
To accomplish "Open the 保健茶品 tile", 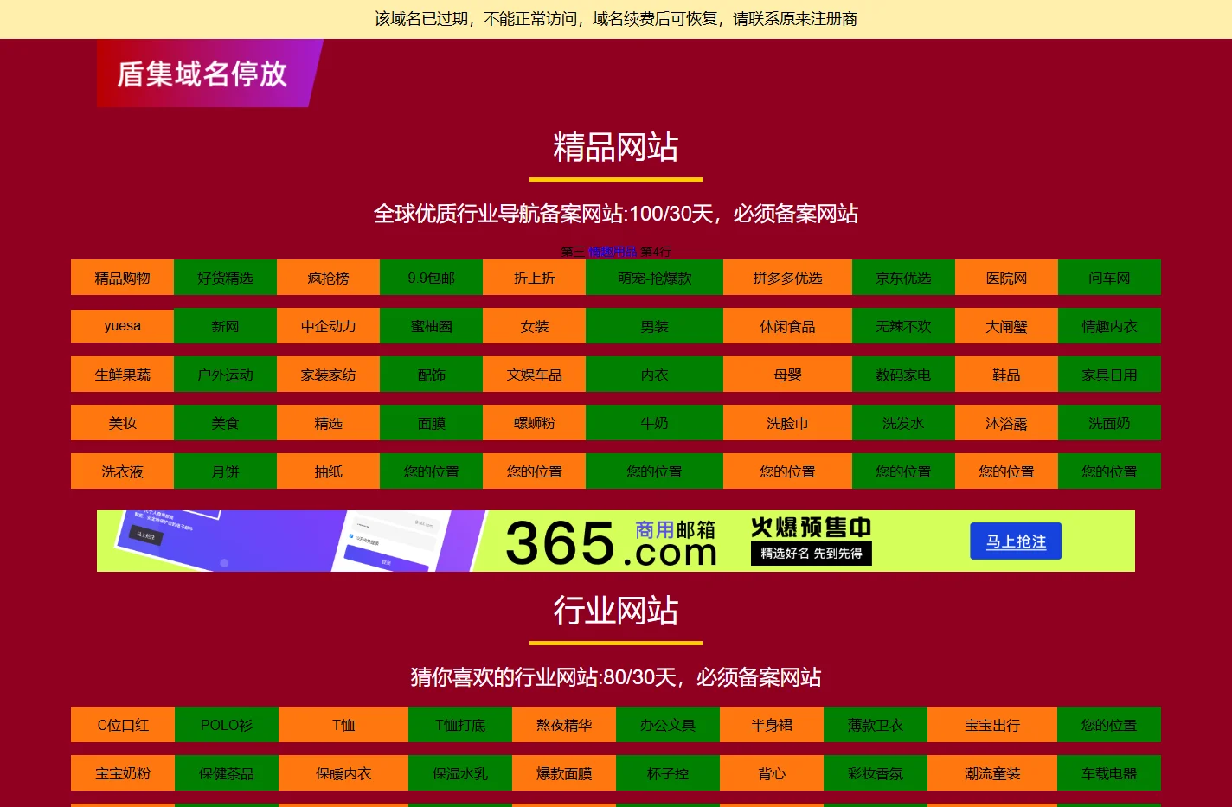I will pos(227,773).
